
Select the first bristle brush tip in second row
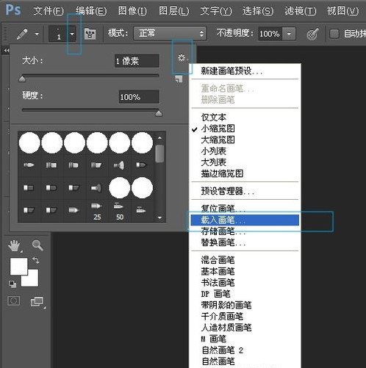pos(29,165)
